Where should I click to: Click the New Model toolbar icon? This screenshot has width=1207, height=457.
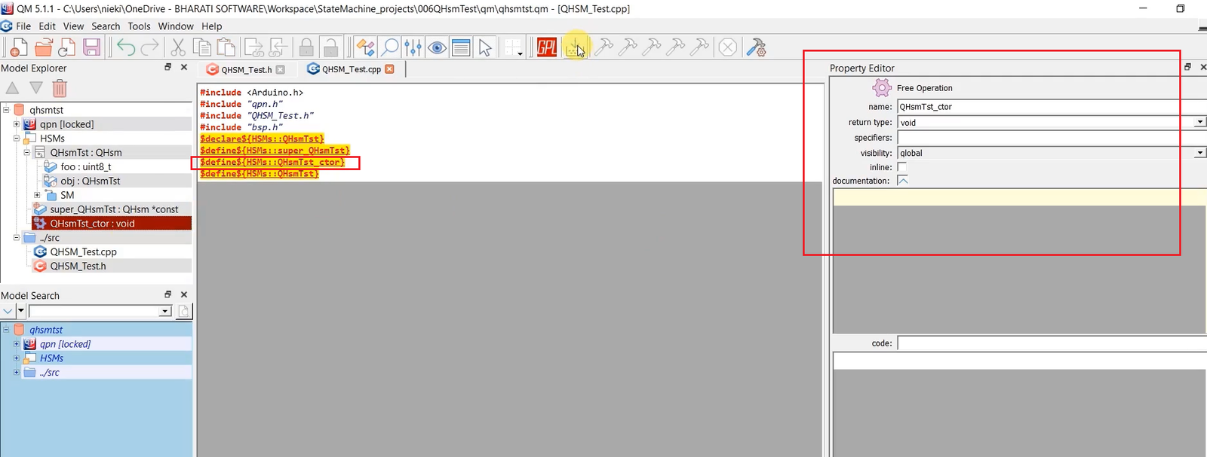18,47
